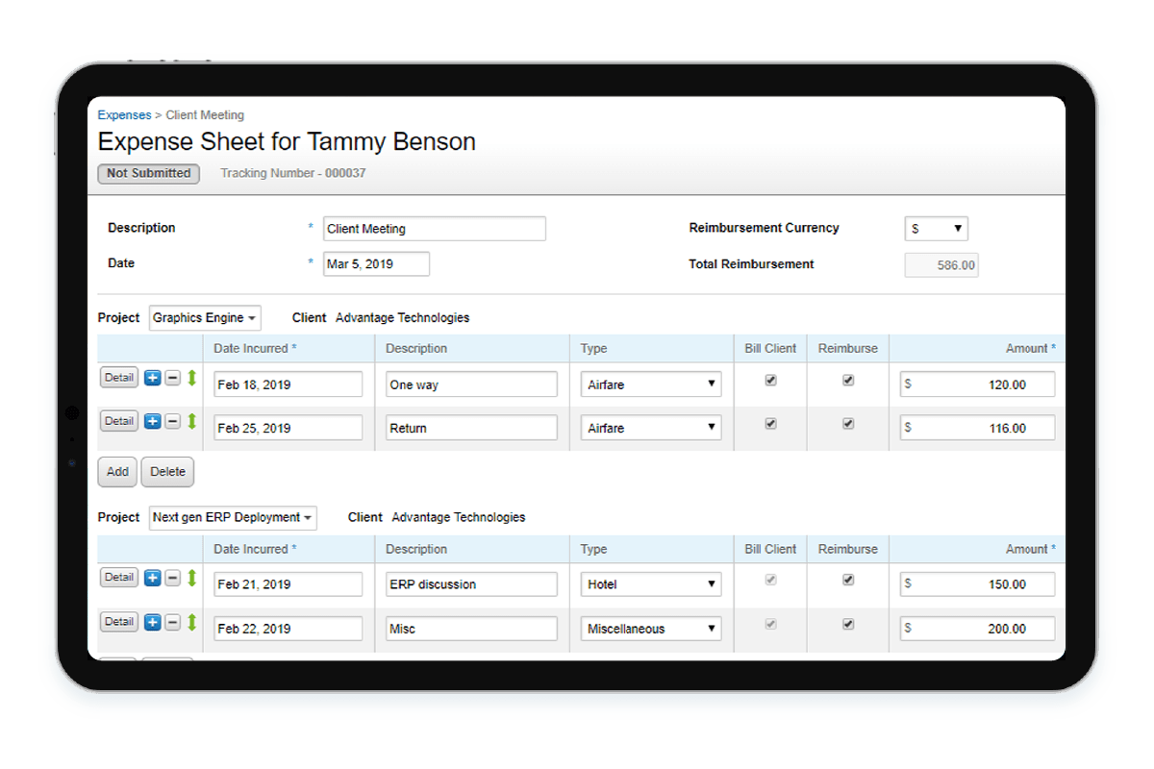Open the Reimbursement Currency dropdown
This screenshot has height=769, width=1154.
point(936,228)
